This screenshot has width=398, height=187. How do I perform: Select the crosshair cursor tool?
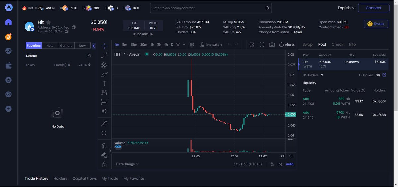point(104,46)
